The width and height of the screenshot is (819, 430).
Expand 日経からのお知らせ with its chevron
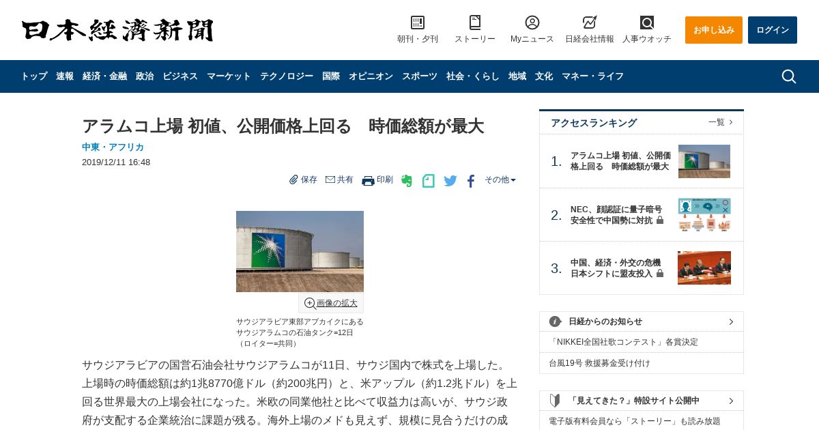731,321
